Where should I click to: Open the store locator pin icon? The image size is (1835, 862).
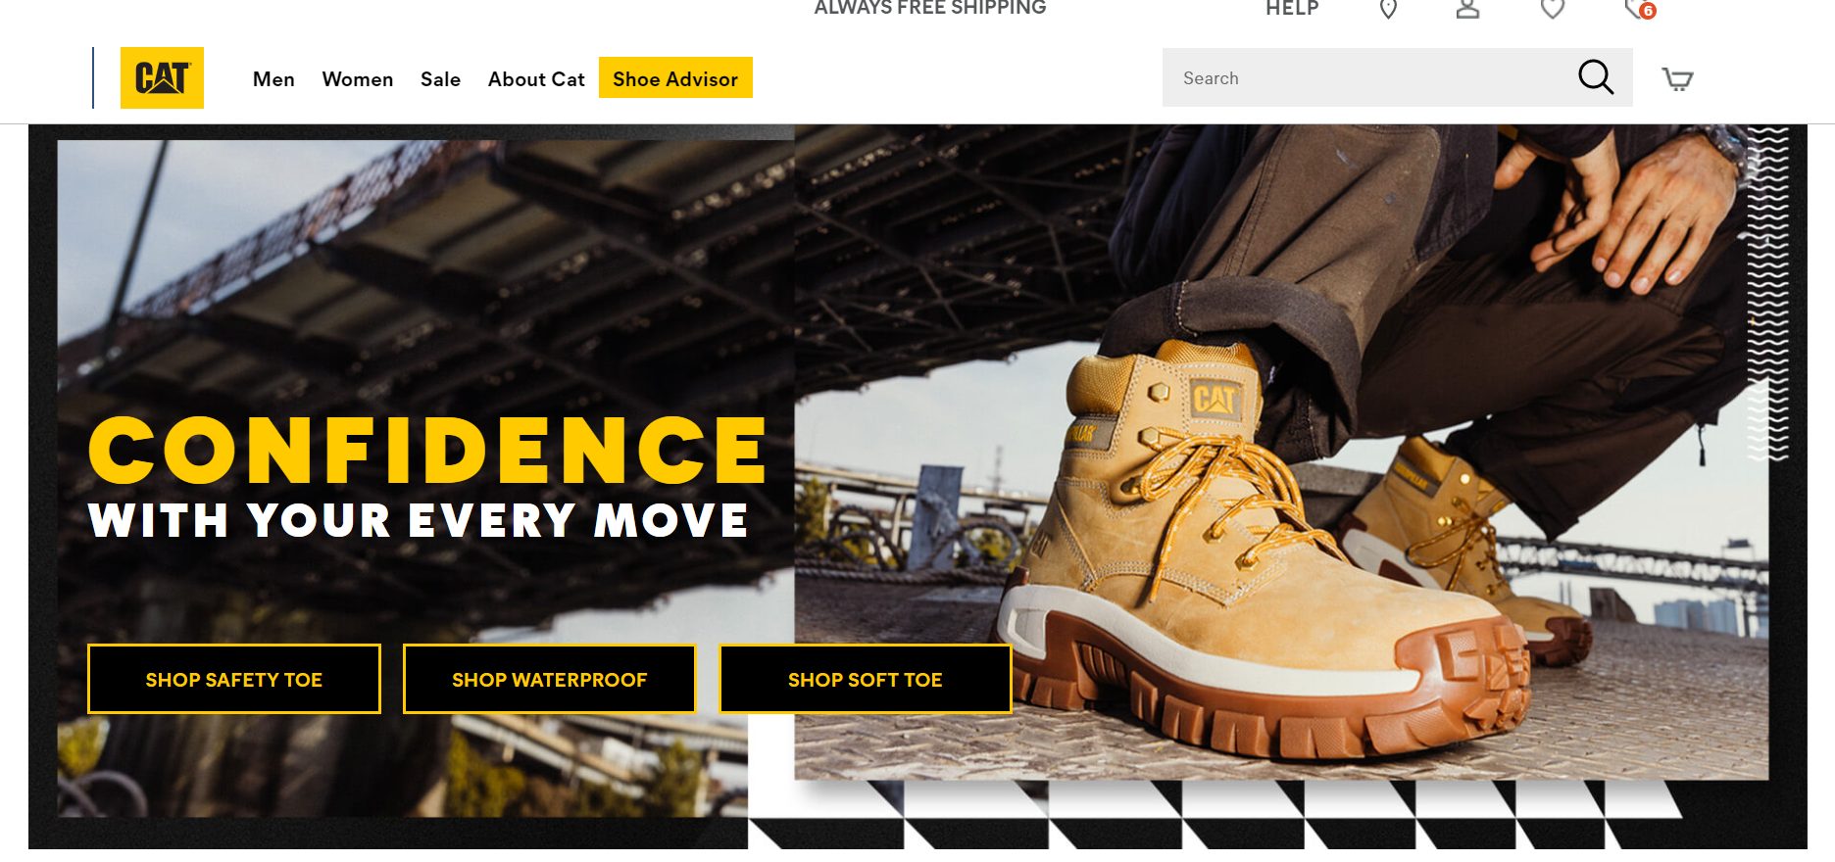(x=1388, y=9)
